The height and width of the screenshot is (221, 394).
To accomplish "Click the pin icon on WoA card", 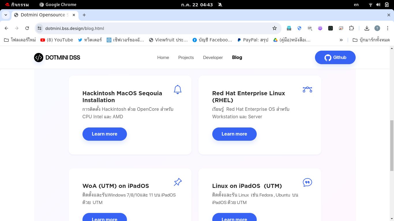I will [x=178, y=182].
